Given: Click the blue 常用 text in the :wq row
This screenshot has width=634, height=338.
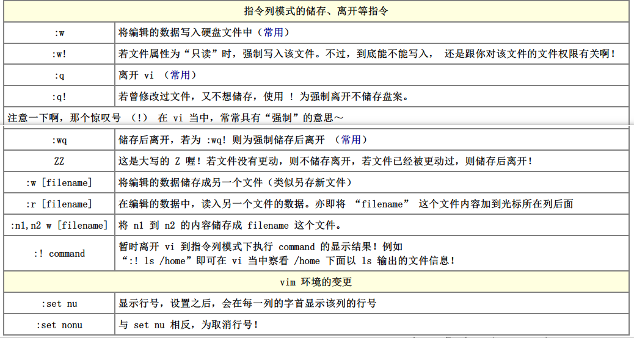Looking at the screenshot, I should (351, 140).
